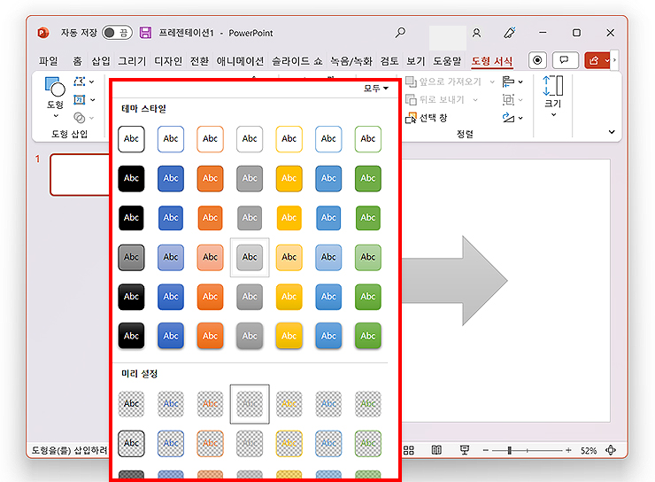Start slide show from status bar
This screenshot has width=655, height=482.
464,450
